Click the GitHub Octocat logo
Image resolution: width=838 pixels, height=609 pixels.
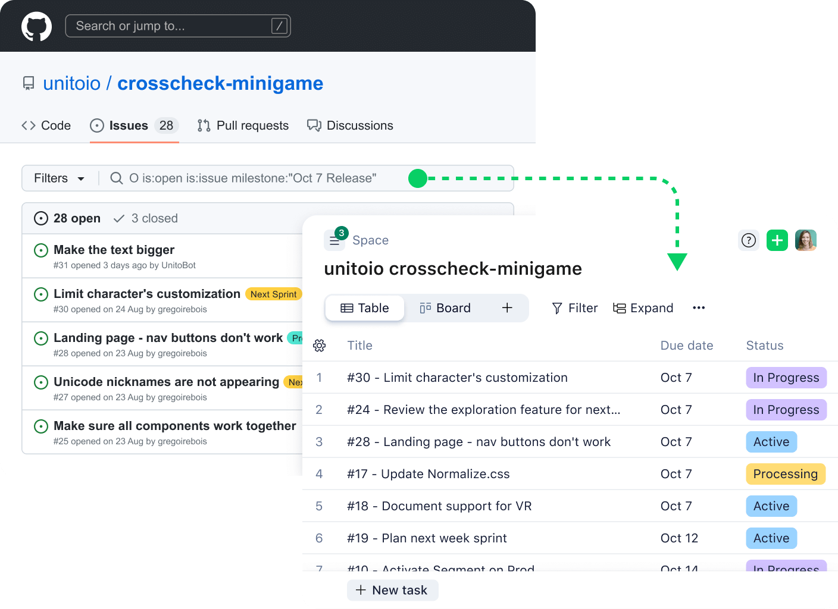[x=36, y=26]
